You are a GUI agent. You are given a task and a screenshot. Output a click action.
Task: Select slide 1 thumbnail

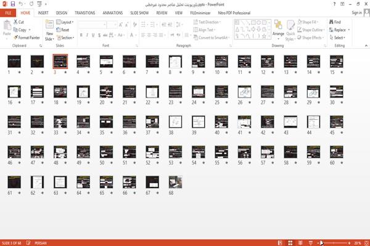(14, 61)
